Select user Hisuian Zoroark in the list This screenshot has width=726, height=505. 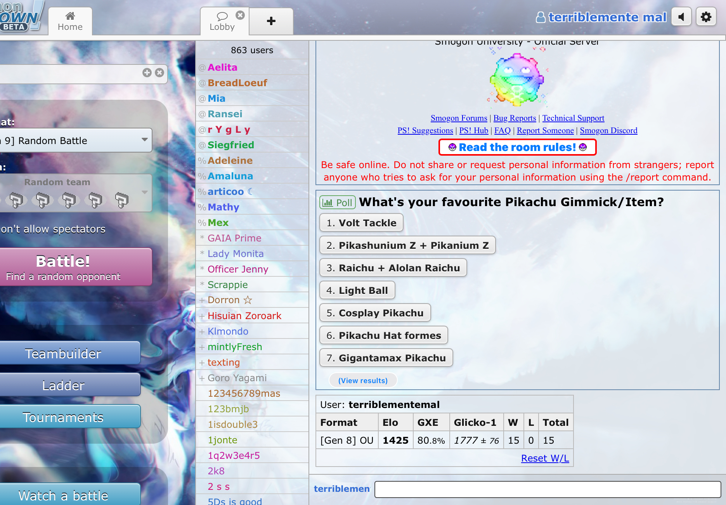pos(252,316)
